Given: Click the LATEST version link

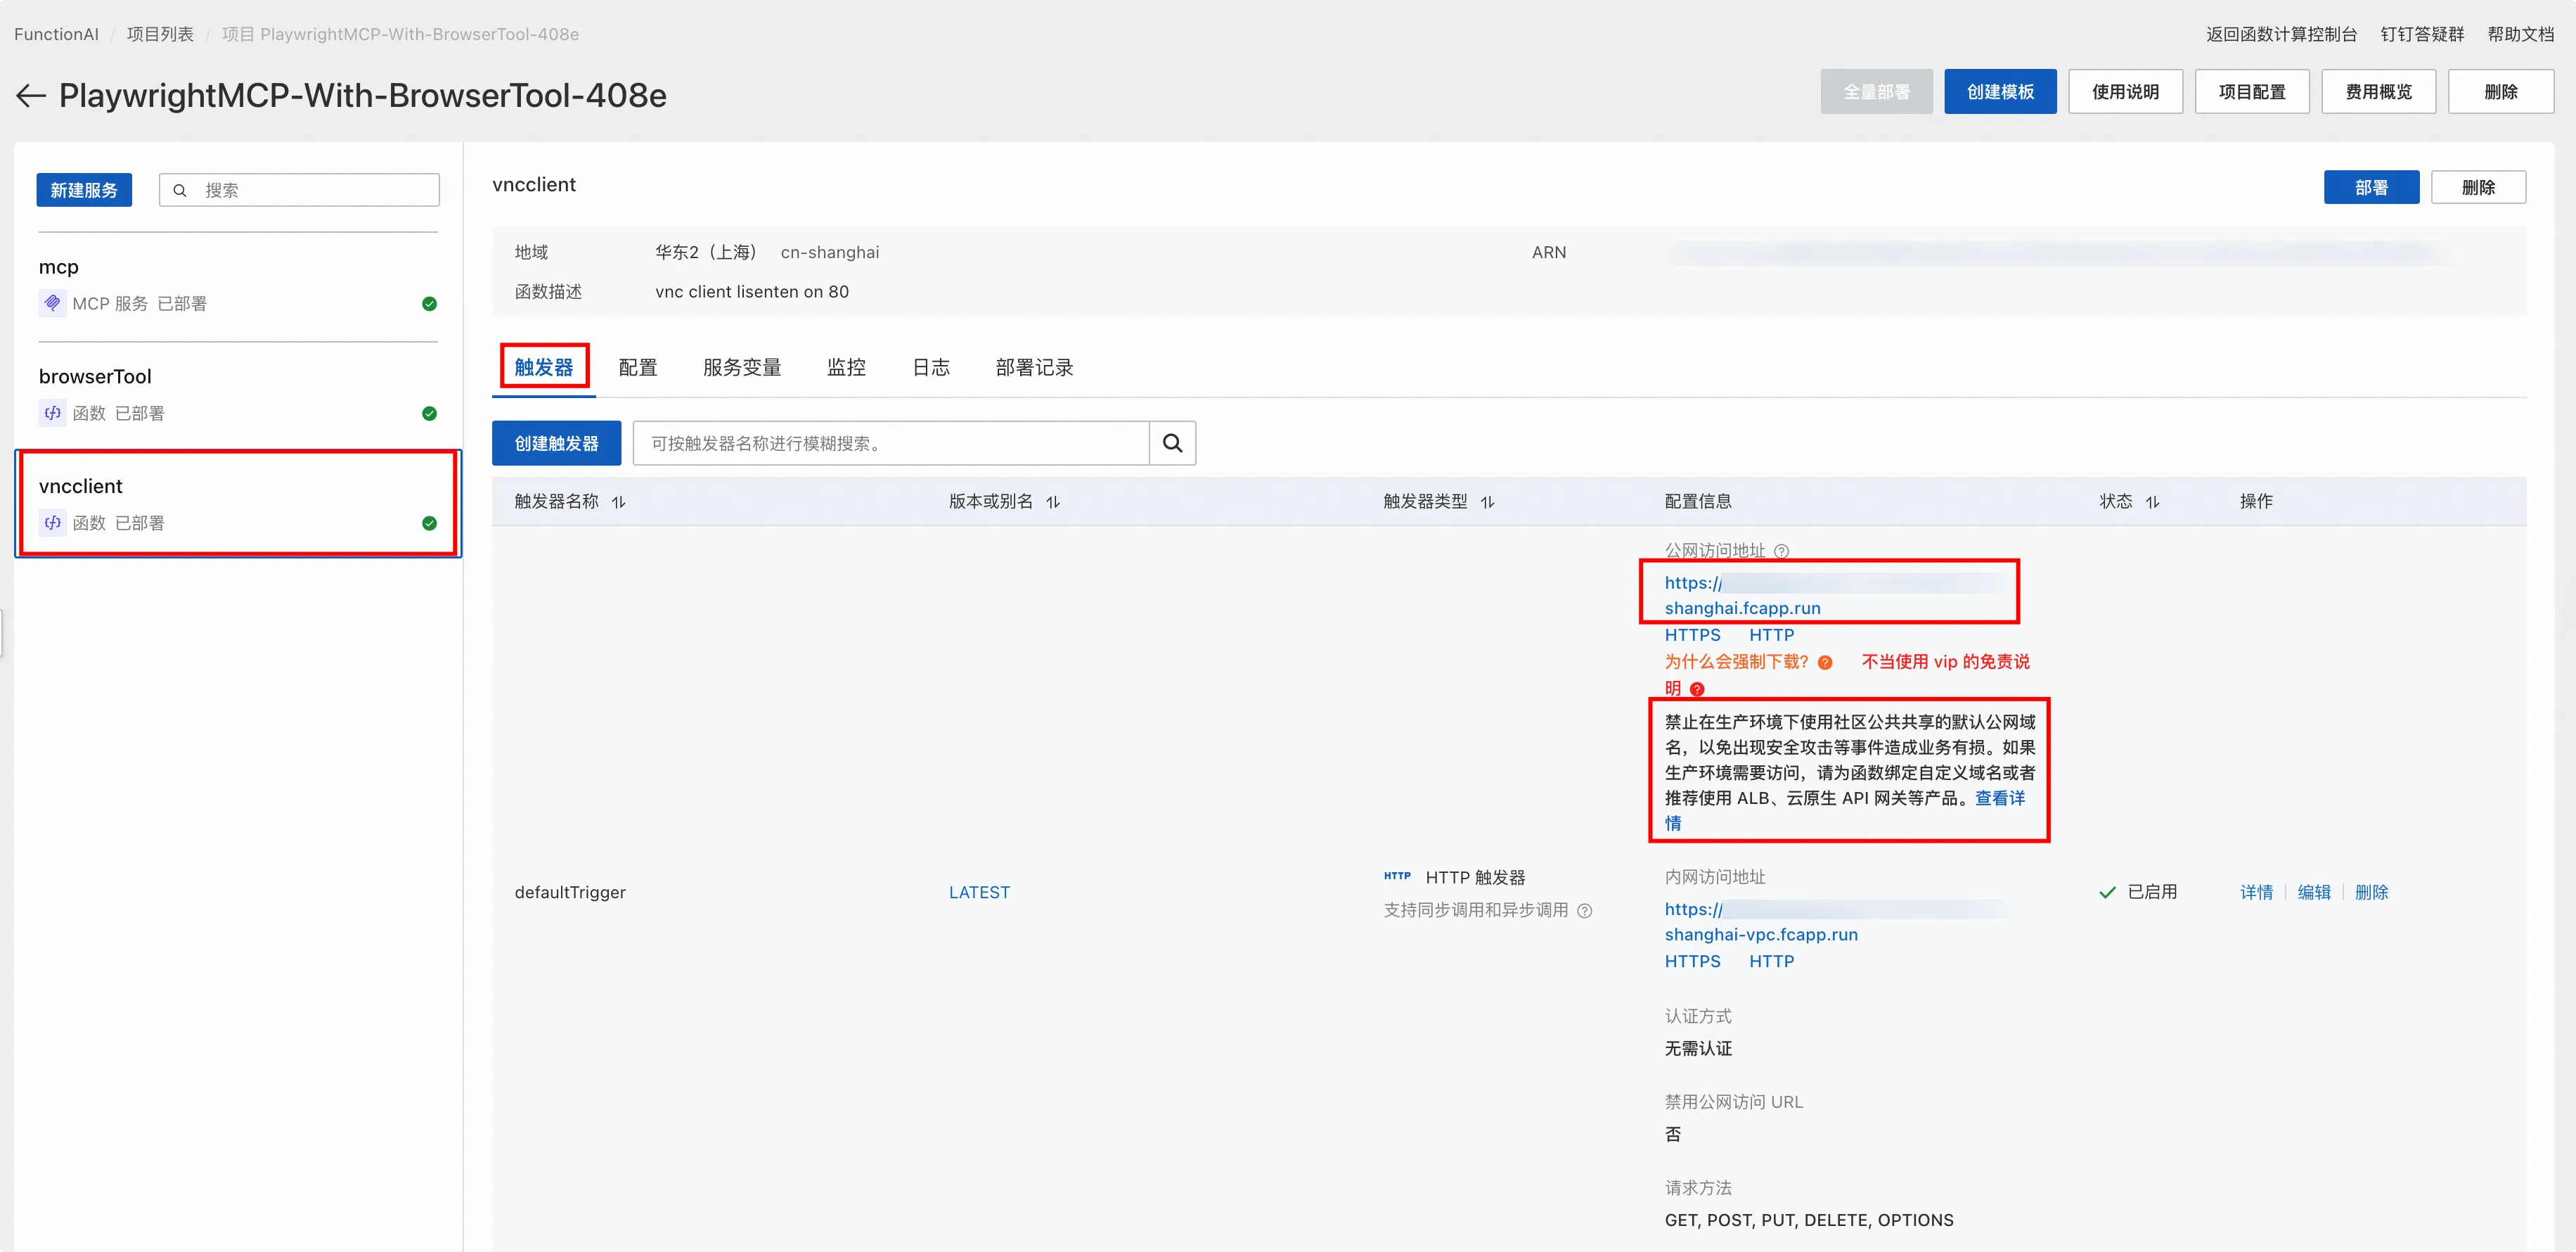Looking at the screenshot, I should [979, 892].
